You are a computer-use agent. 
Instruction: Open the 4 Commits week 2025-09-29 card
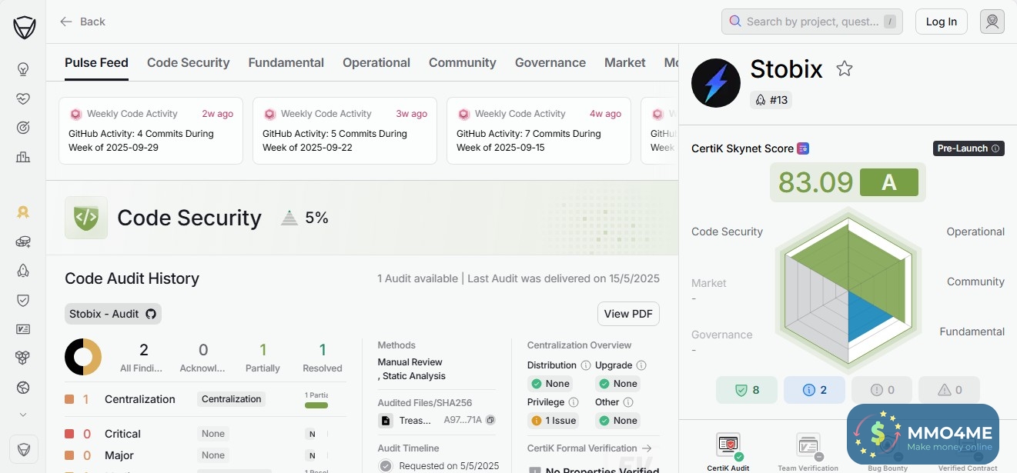pyautogui.click(x=151, y=131)
